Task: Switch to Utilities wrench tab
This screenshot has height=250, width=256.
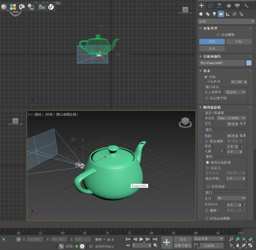Action: coord(246,6)
